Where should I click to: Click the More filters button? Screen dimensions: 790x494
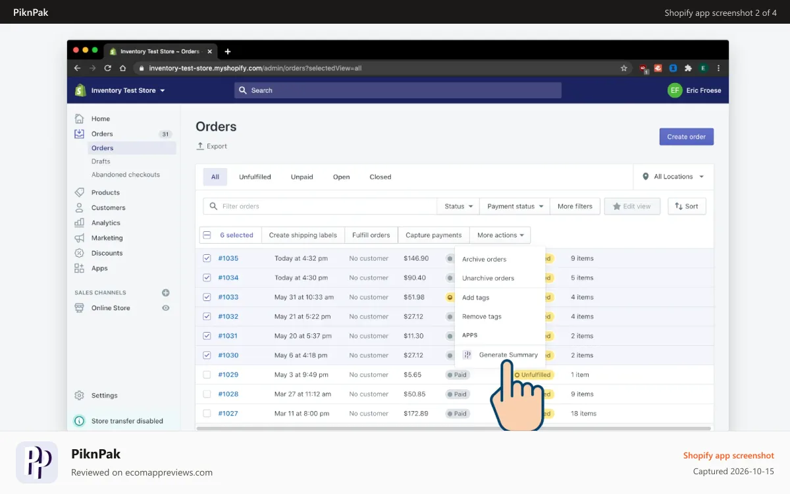point(575,206)
